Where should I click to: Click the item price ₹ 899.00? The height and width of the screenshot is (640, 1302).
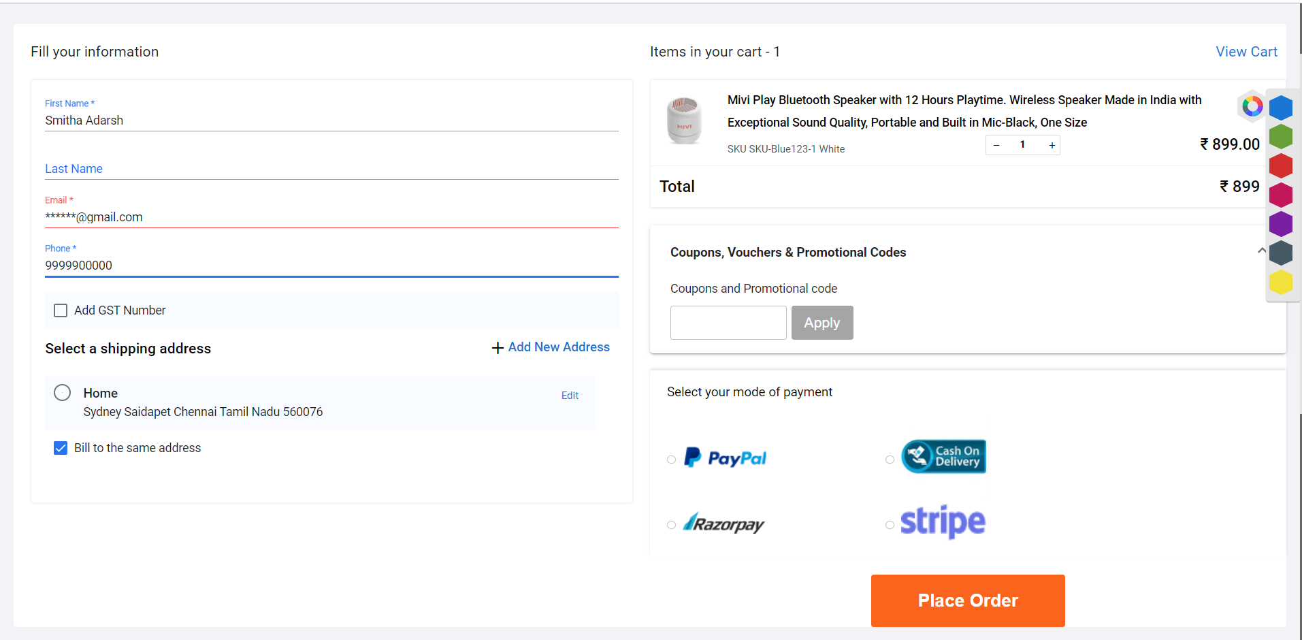1229,144
